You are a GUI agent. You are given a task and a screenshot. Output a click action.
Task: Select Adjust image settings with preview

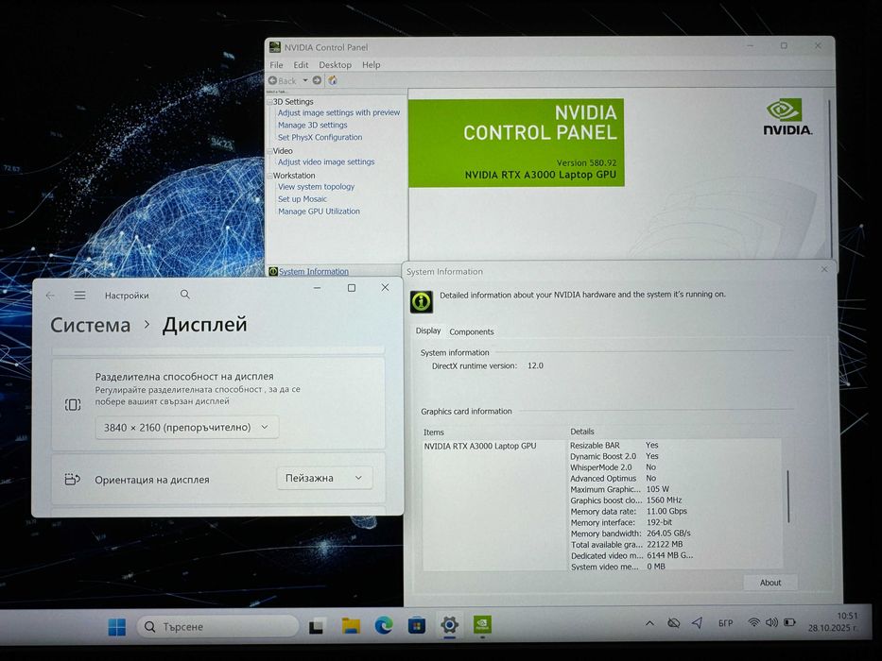(338, 113)
